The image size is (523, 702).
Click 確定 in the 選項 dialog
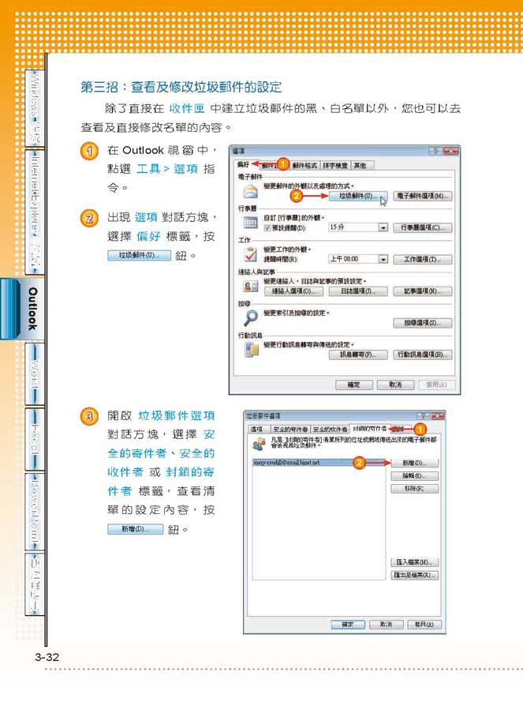[354, 385]
